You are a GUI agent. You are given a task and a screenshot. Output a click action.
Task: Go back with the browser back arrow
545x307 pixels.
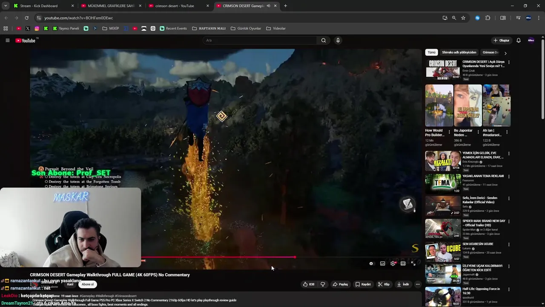tap(6, 18)
